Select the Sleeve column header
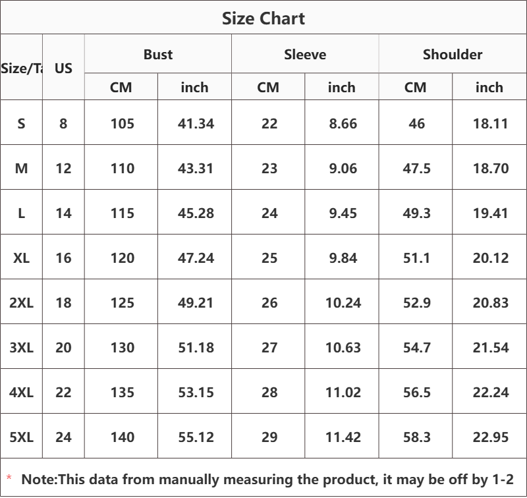 [x=305, y=55]
